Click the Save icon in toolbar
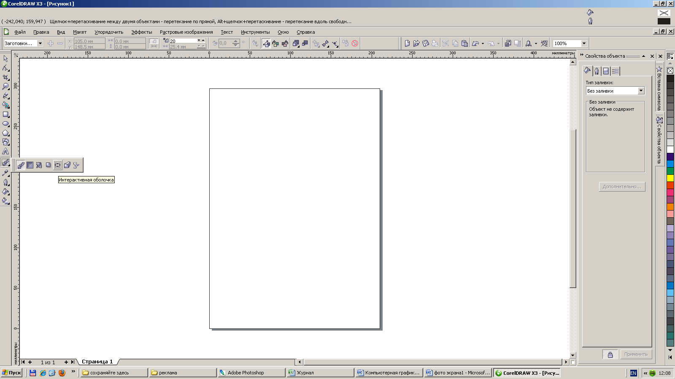 [x=426, y=43]
